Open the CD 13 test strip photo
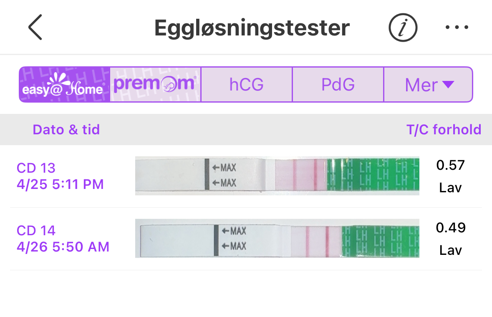Image resolution: width=492 pixels, height=317 pixels. click(277, 176)
